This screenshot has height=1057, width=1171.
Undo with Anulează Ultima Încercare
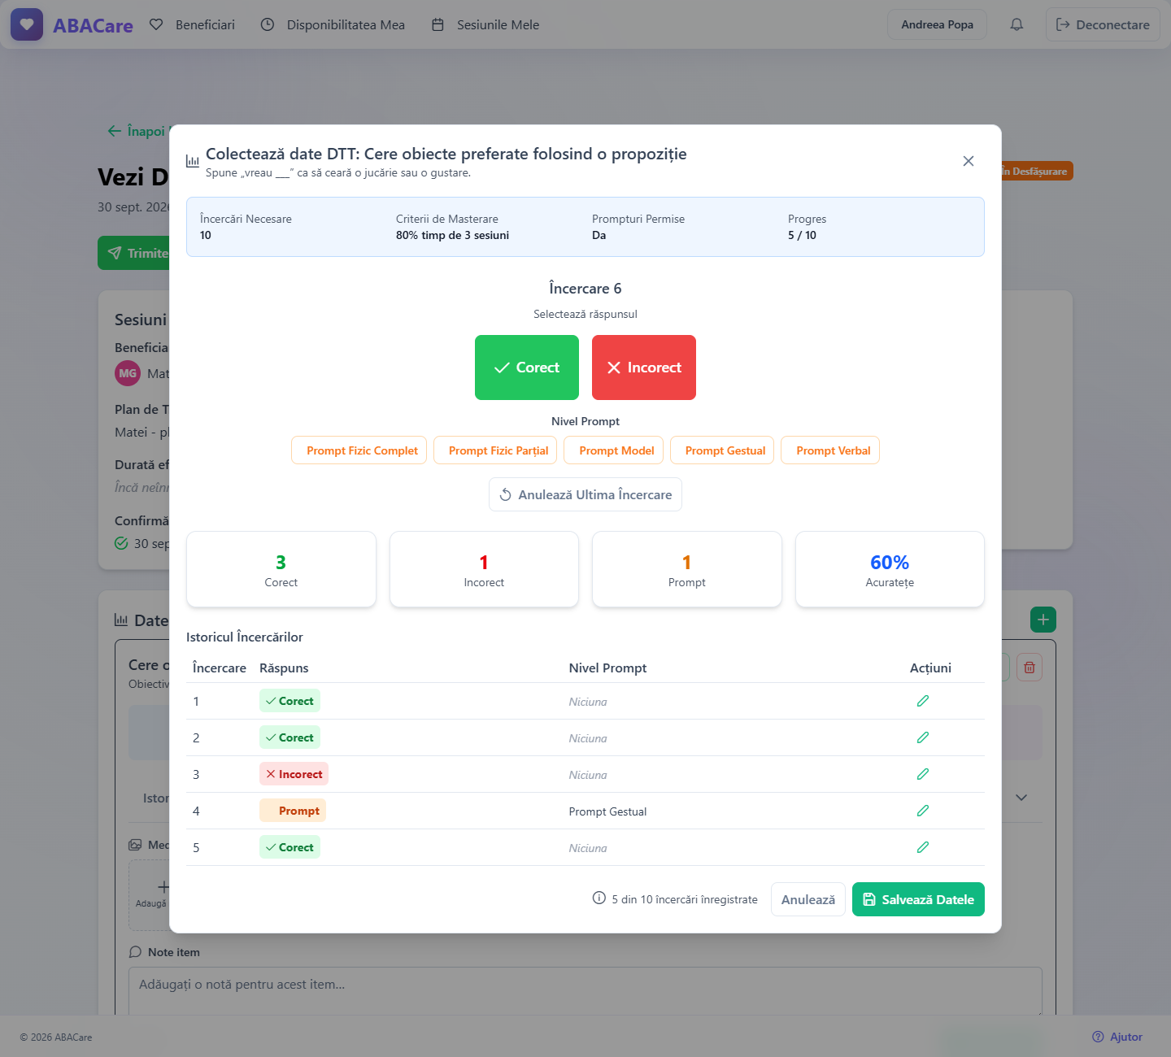click(585, 494)
